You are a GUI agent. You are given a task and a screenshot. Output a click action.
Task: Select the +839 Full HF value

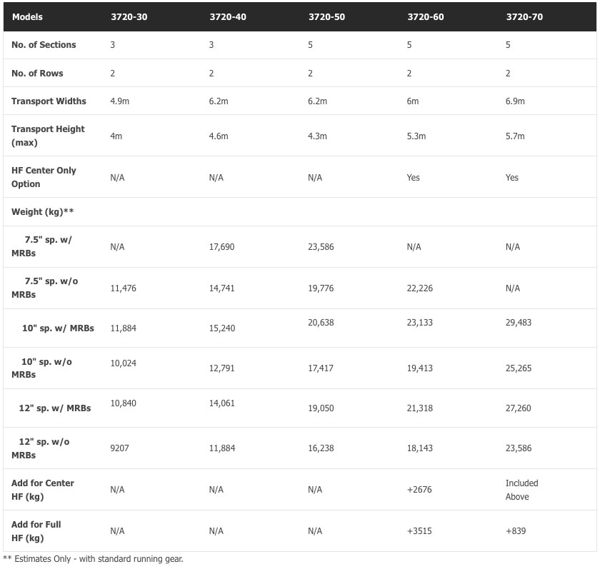[x=516, y=531]
